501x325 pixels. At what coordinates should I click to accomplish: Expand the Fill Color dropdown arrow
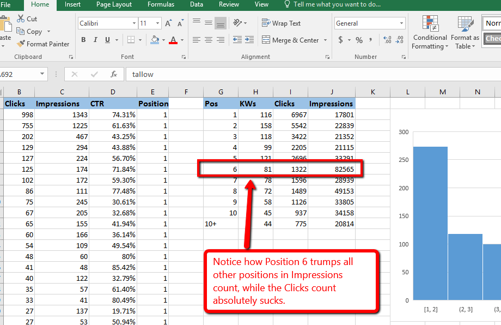tap(163, 40)
